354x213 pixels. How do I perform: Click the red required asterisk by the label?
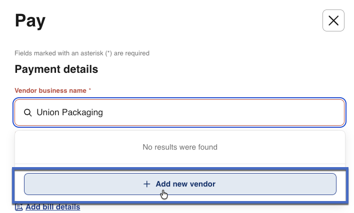pyautogui.click(x=90, y=90)
